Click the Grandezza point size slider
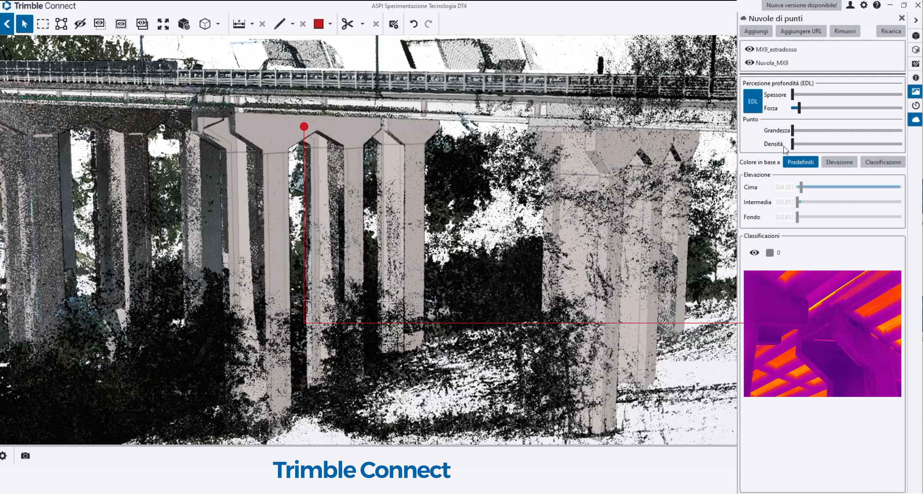This screenshot has width=923, height=494. 847,130
